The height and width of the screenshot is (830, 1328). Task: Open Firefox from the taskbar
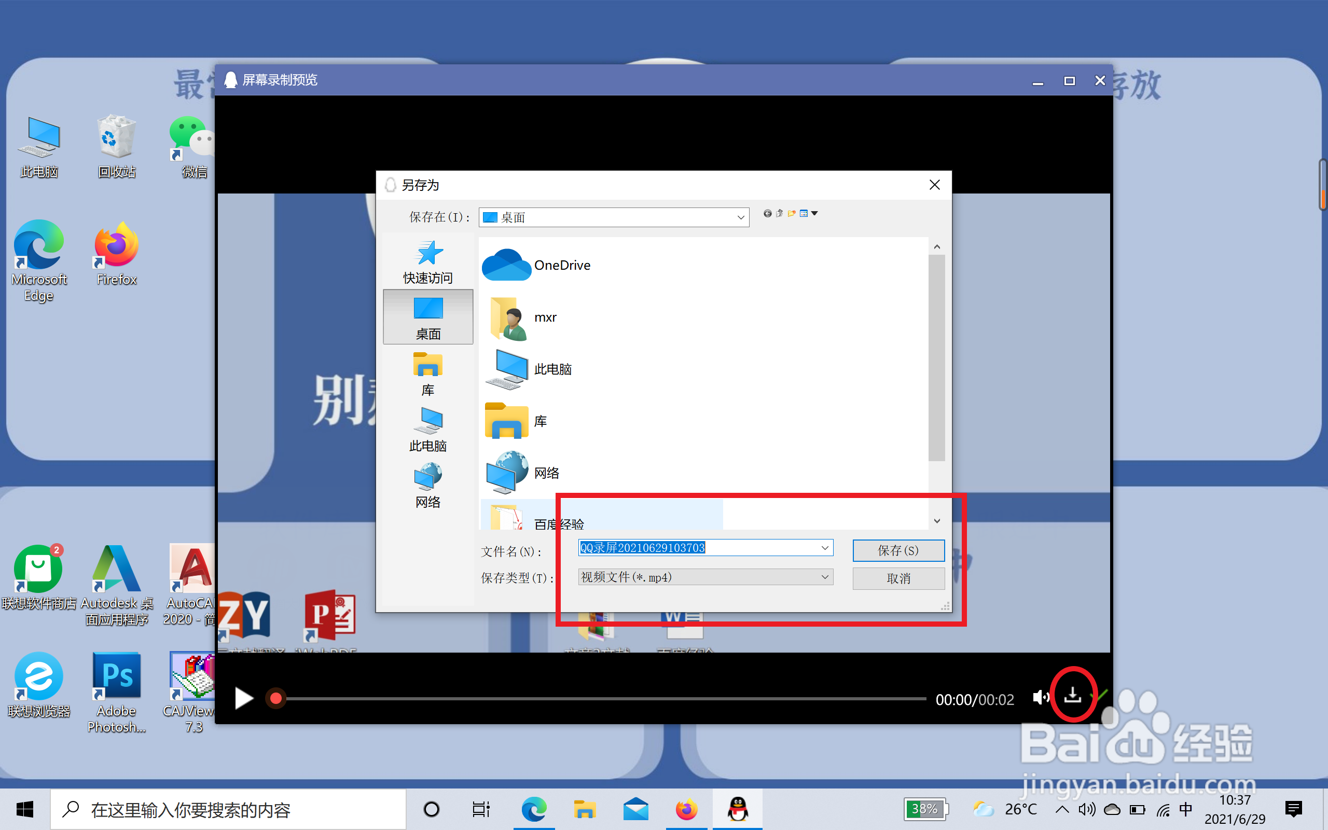coord(686,809)
